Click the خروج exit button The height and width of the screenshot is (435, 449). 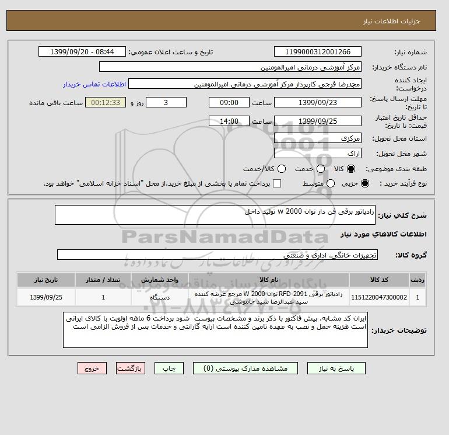click(92, 368)
